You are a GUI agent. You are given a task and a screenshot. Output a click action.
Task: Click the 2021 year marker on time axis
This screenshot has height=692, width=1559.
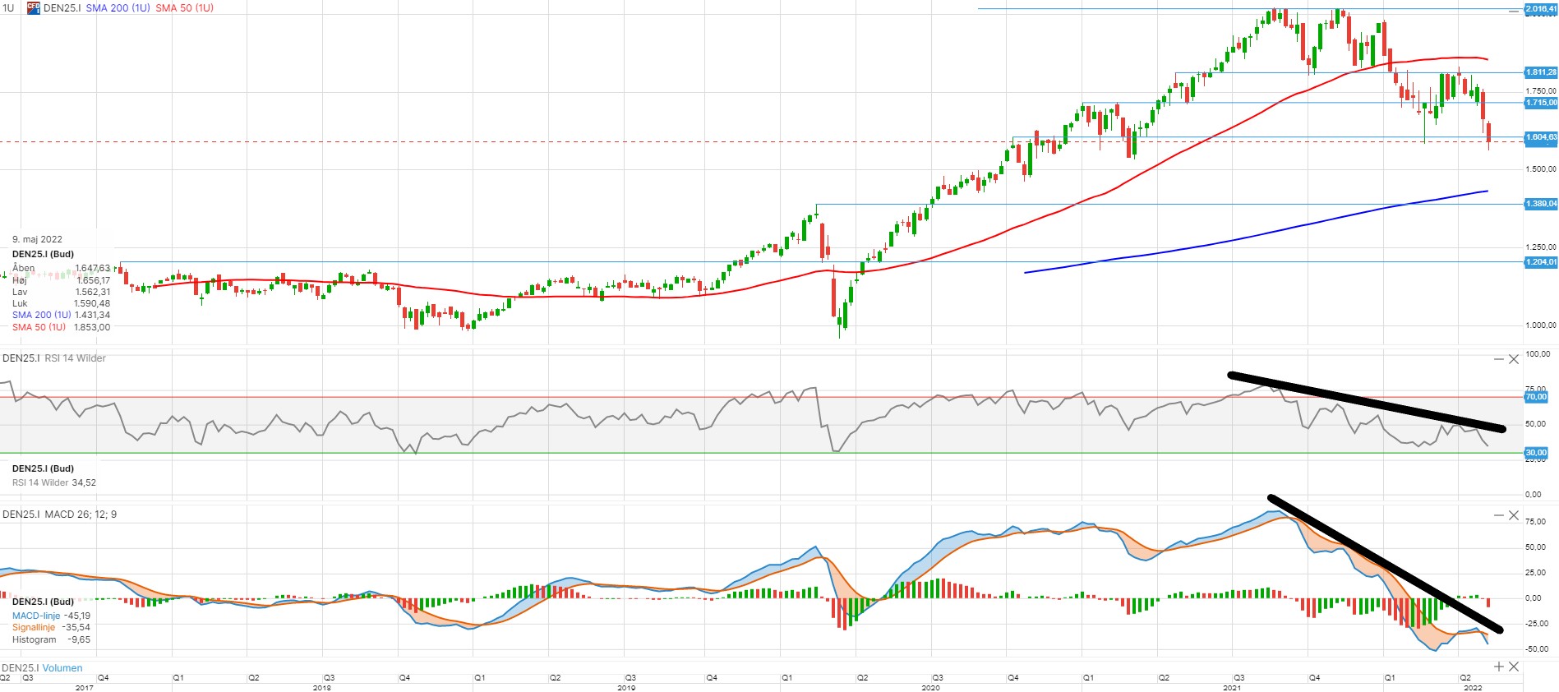[1232, 688]
